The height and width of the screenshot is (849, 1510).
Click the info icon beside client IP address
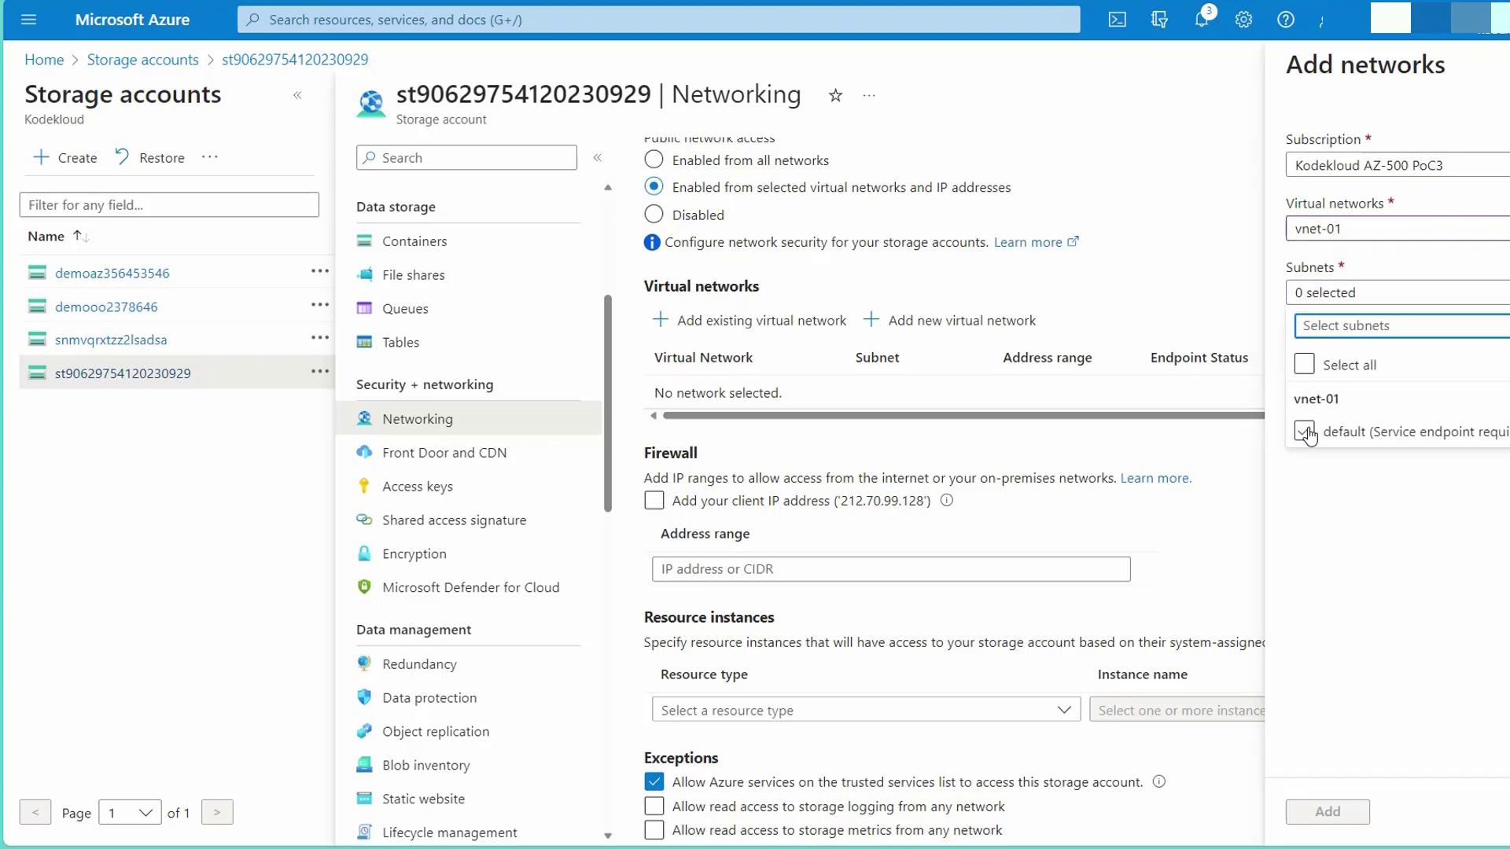[947, 501]
